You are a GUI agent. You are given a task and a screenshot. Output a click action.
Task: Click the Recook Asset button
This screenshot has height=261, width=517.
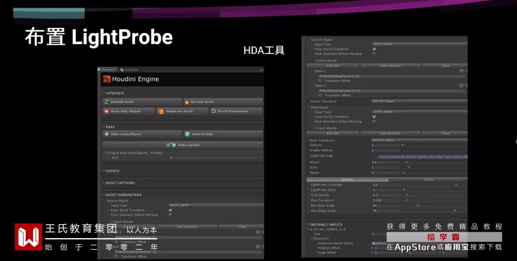pos(223,102)
